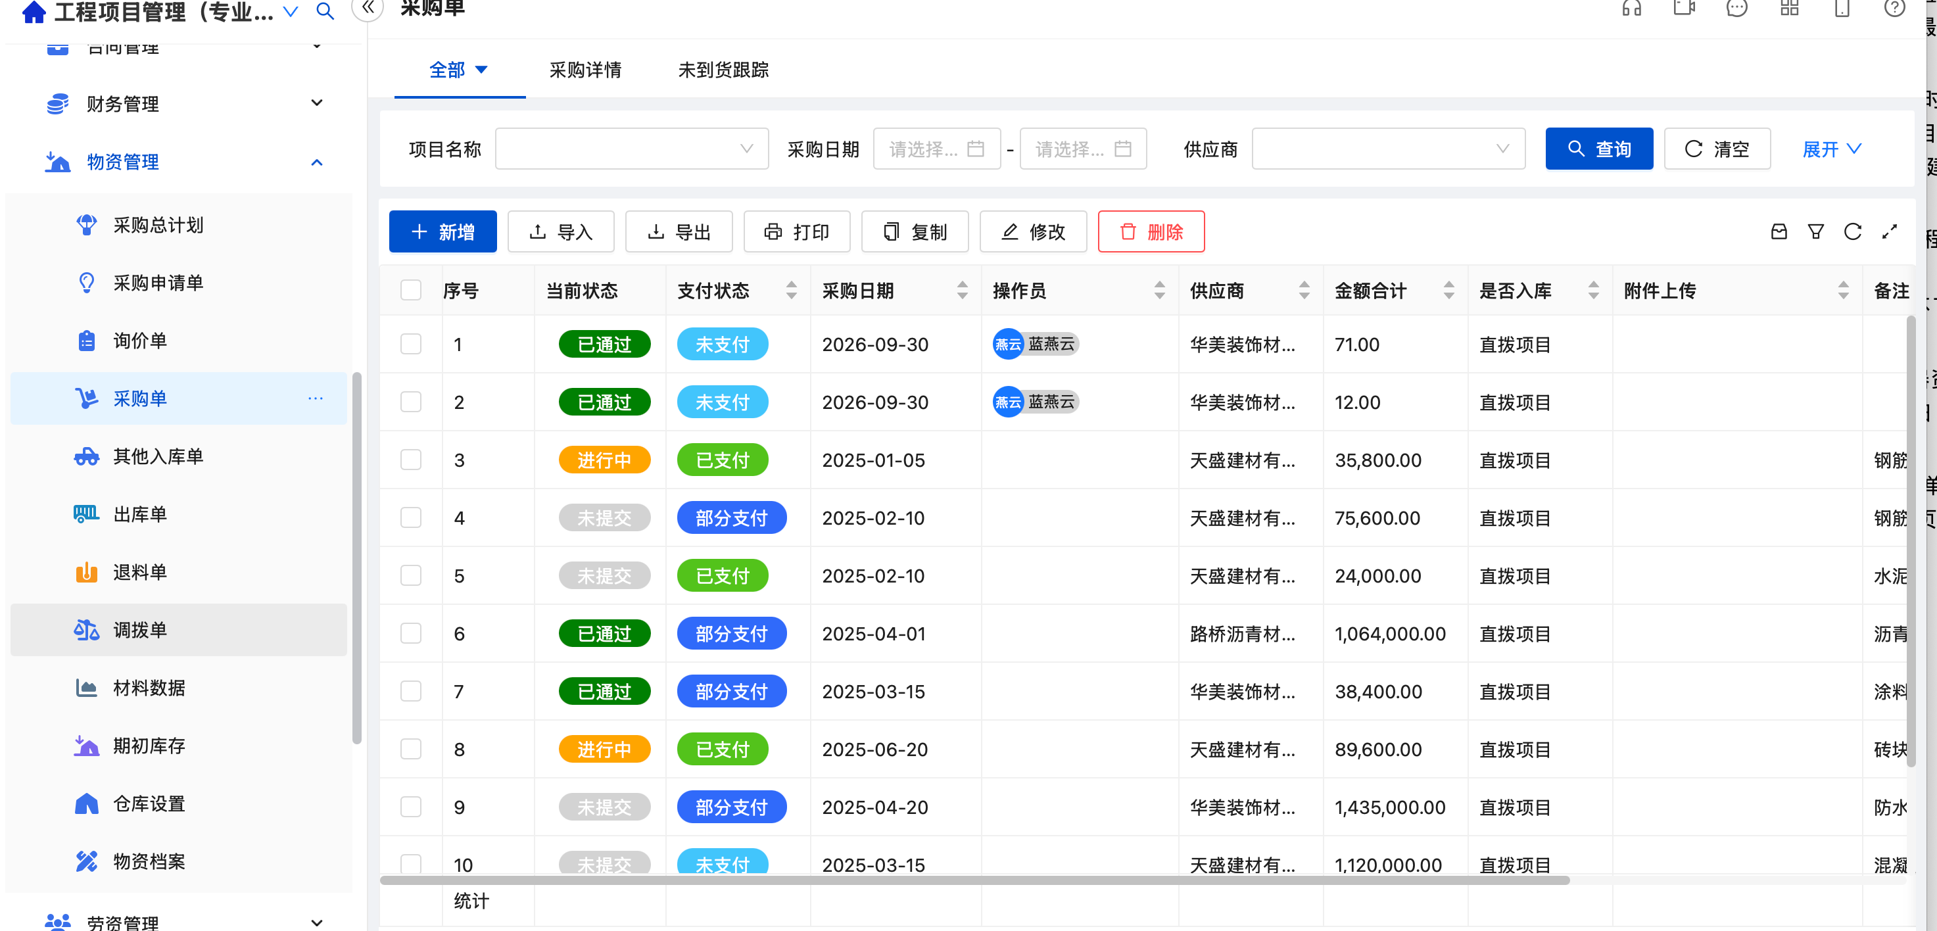This screenshot has height=931, width=1937.
Task: Click the 导出 export button
Action: point(679,231)
